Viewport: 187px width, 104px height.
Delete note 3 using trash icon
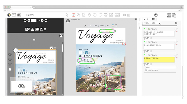coord(144,64)
